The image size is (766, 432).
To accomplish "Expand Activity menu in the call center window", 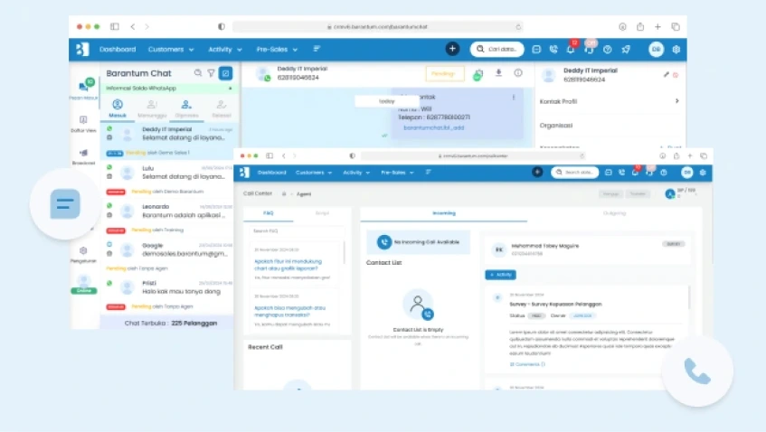I will click(356, 173).
